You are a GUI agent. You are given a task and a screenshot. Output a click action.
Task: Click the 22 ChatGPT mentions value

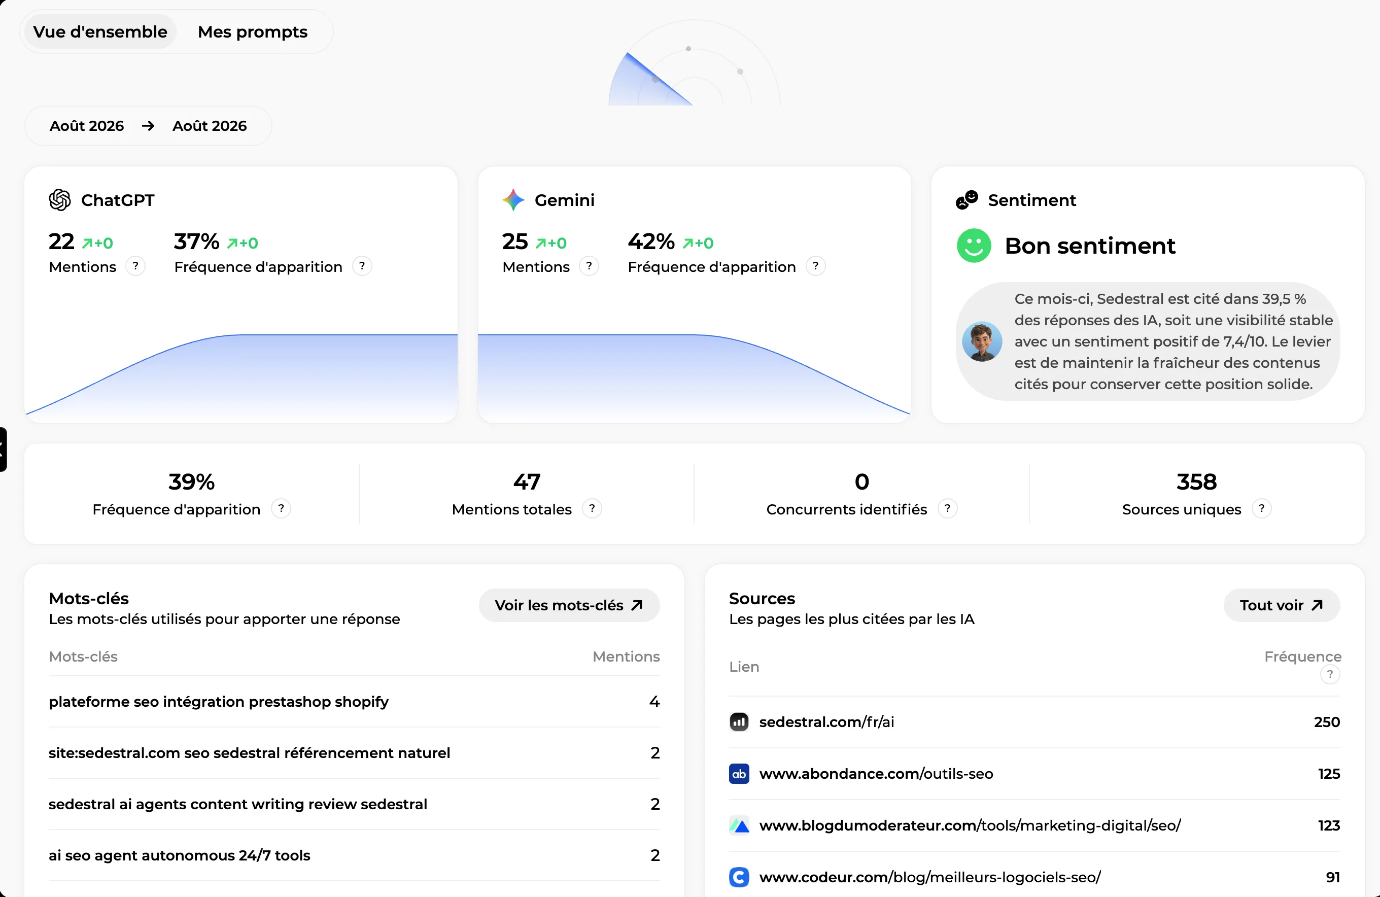pos(61,241)
